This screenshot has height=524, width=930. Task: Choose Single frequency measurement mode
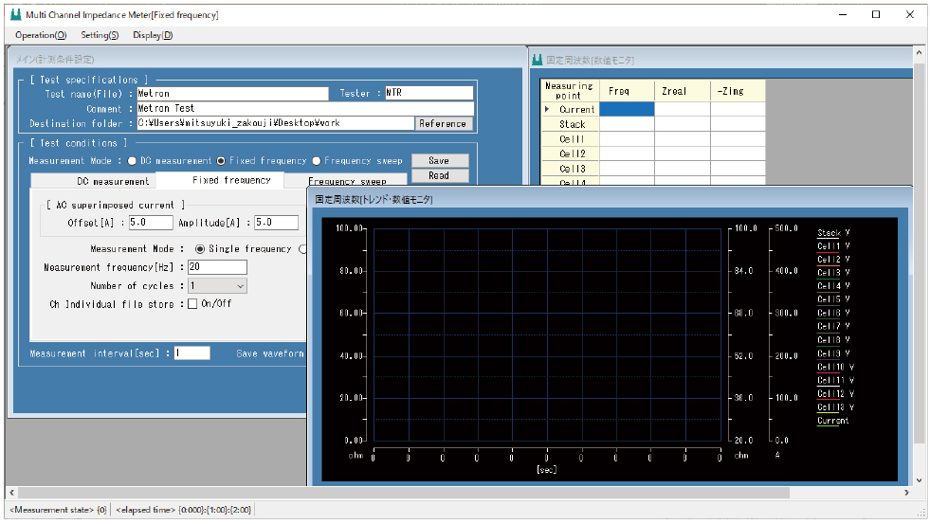tap(200, 249)
